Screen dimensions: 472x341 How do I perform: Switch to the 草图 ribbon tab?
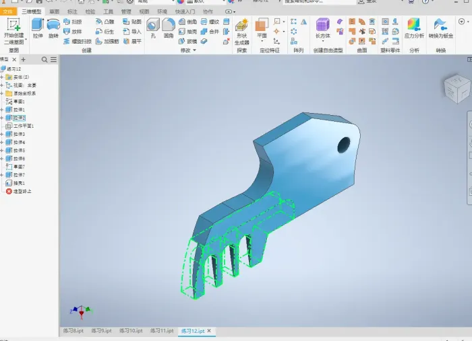pos(54,11)
